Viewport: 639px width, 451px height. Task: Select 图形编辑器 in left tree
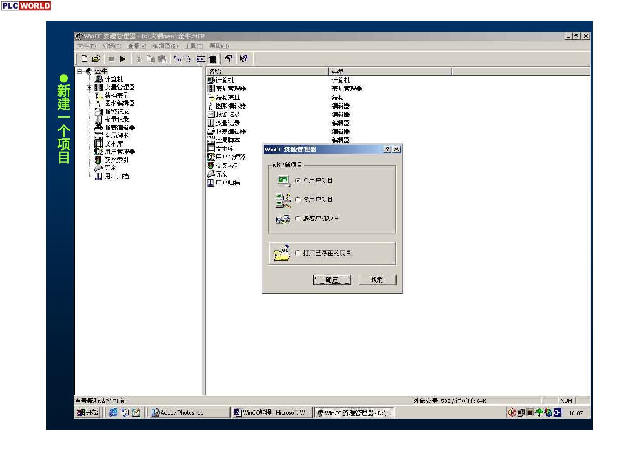120,103
